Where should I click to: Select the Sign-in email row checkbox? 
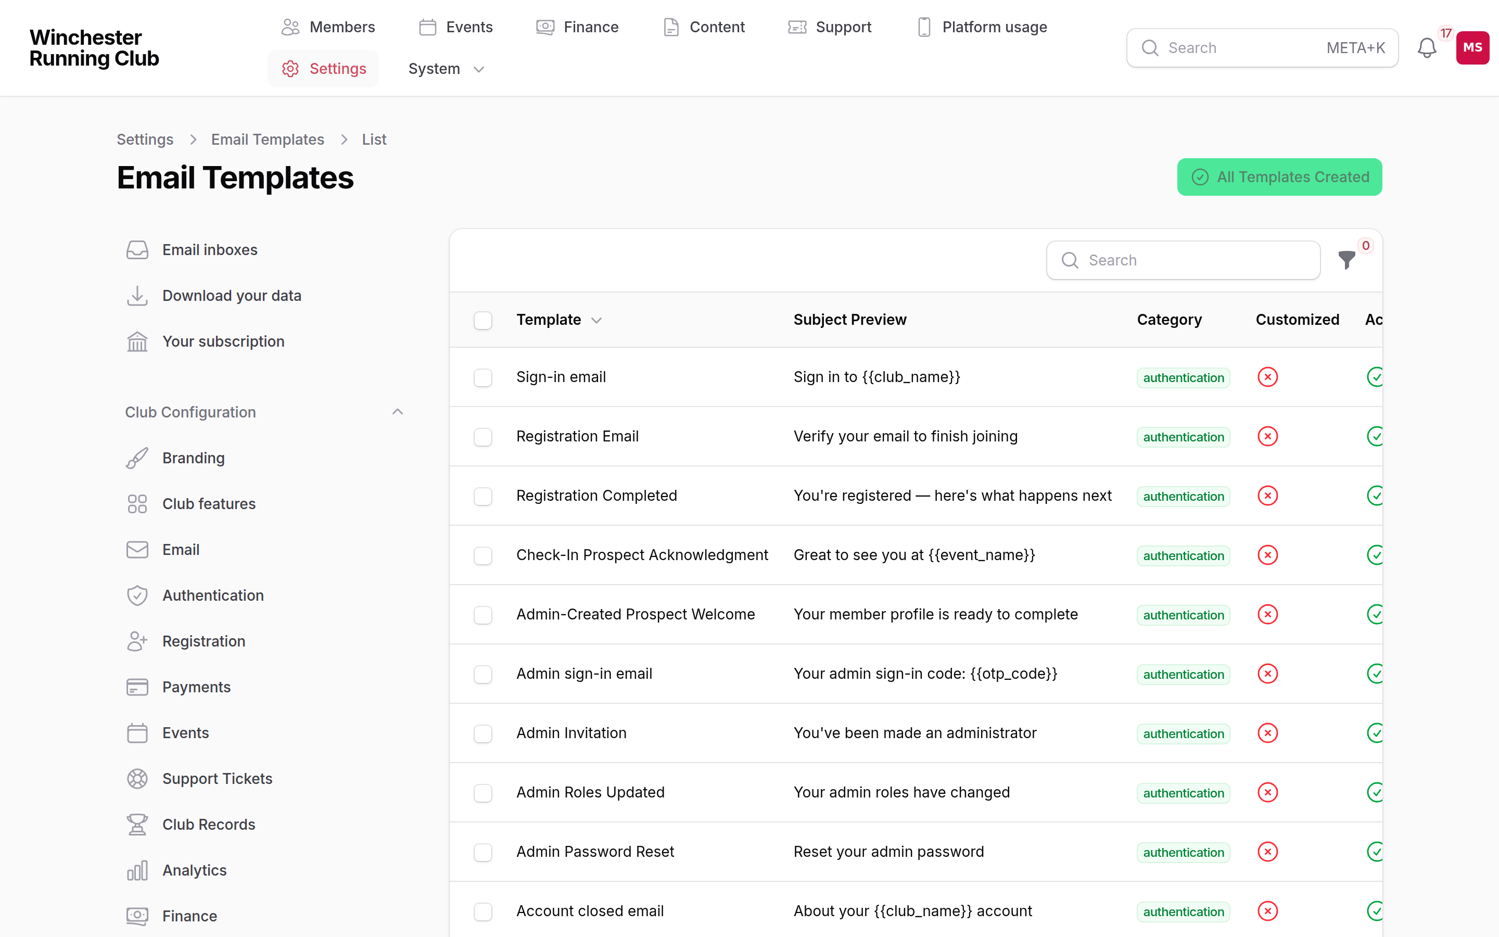pyautogui.click(x=482, y=377)
